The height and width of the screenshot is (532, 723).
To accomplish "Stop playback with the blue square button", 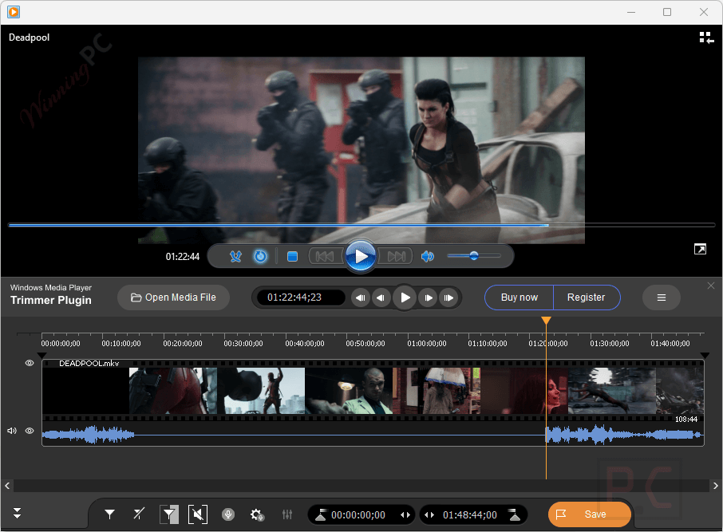I will [292, 256].
